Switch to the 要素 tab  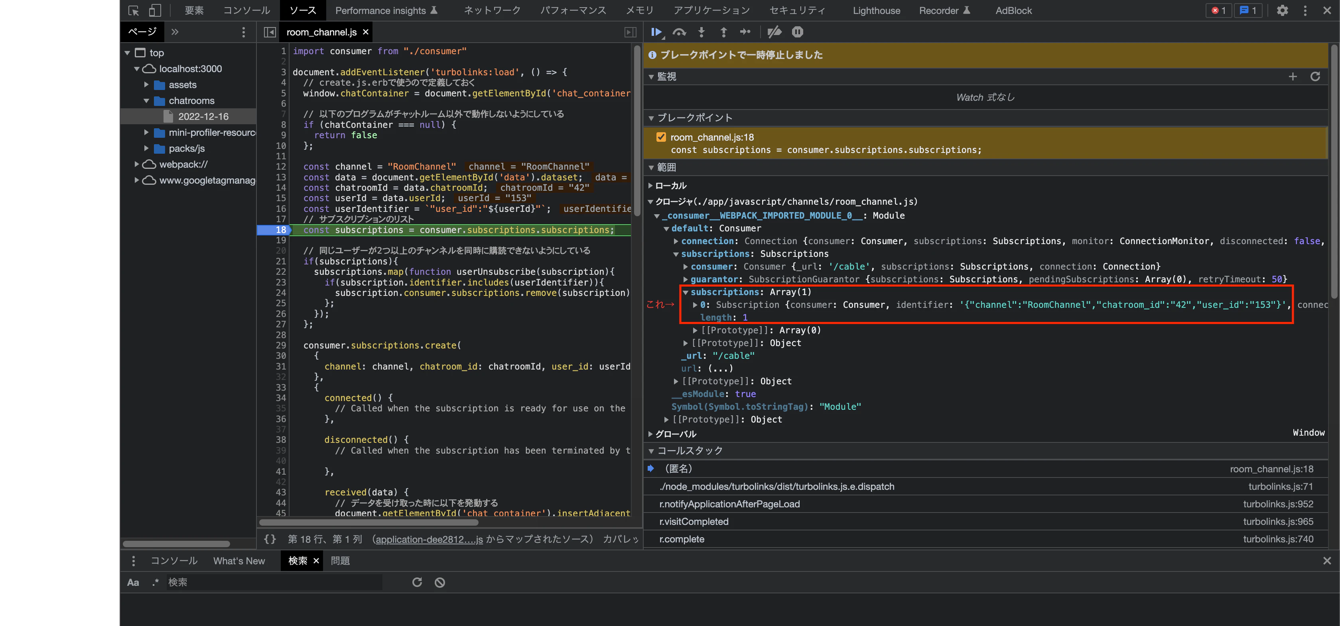click(194, 10)
